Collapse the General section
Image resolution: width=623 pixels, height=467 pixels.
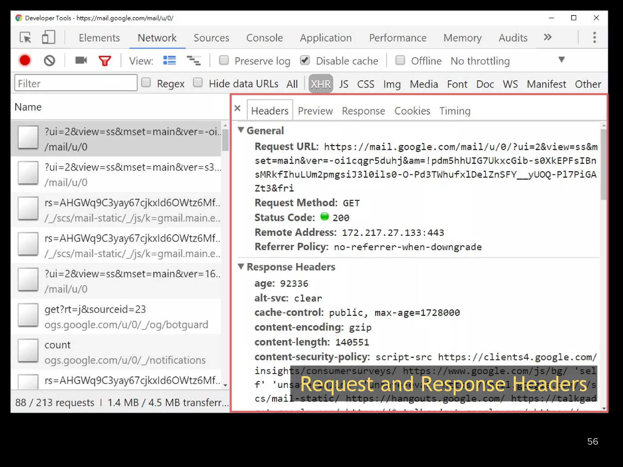pyautogui.click(x=241, y=130)
